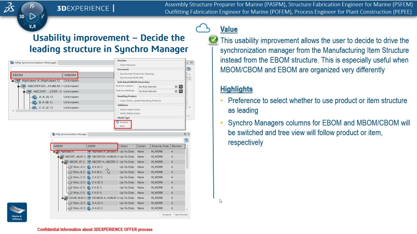Collapse Alphabet A (Alphabet.1) in upper tree
Image resolution: width=417 pixels, height=234 pixels.
click(13, 81)
